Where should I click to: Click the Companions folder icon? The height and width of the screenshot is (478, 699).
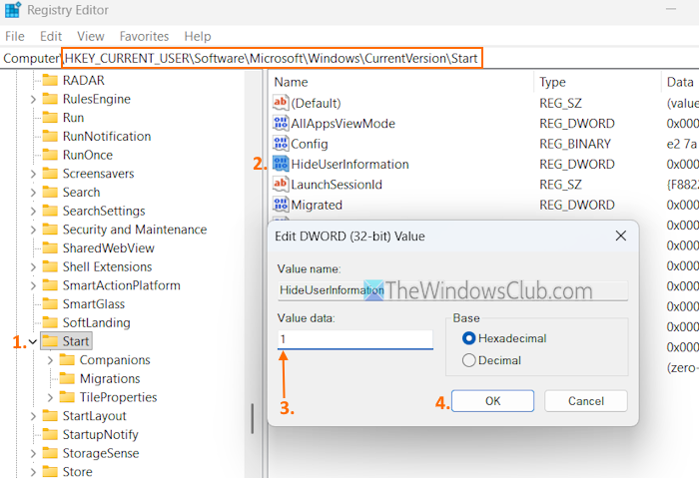tap(67, 359)
